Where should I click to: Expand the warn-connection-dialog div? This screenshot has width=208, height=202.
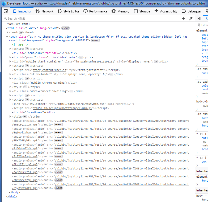(x=10, y=91)
